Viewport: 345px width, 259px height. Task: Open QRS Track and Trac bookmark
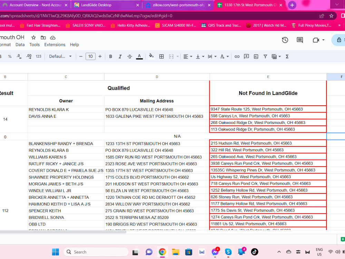(x=221, y=25)
